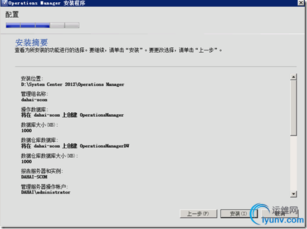Click the 安装摘要 heading
This screenshot has height=229, width=307.
[x=32, y=42]
